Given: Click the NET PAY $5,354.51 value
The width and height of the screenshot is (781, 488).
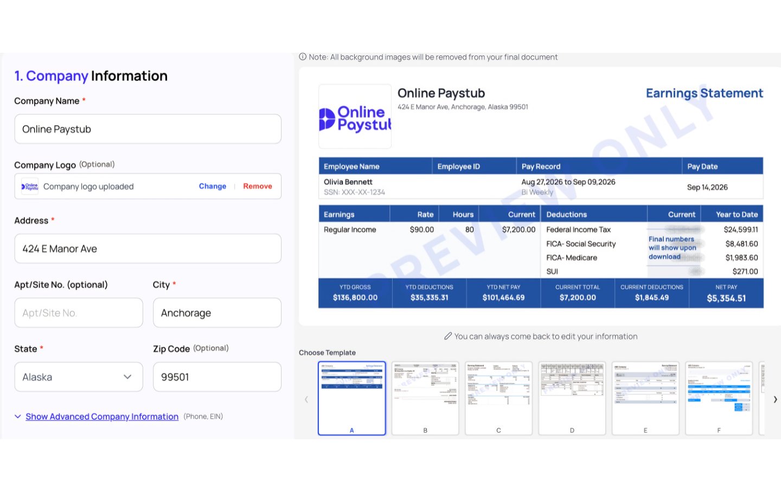Looking at the screenshot, I should click(726, 298).
